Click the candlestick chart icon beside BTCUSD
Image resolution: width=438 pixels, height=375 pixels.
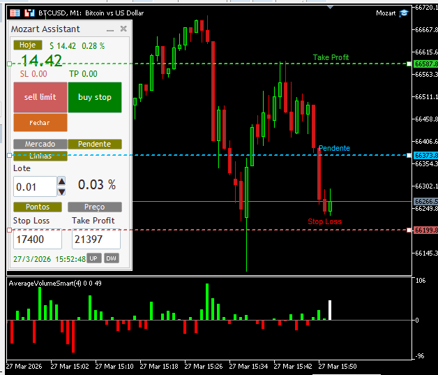click(29, 13)
